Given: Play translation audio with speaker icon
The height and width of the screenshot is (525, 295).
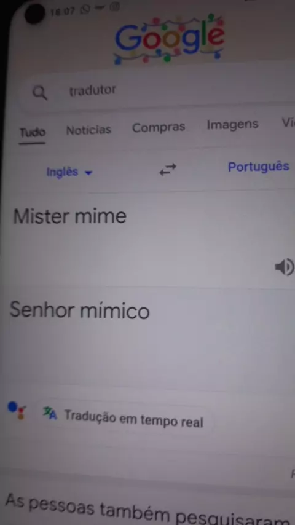Looking at the screenshot, I should [285, 267].
